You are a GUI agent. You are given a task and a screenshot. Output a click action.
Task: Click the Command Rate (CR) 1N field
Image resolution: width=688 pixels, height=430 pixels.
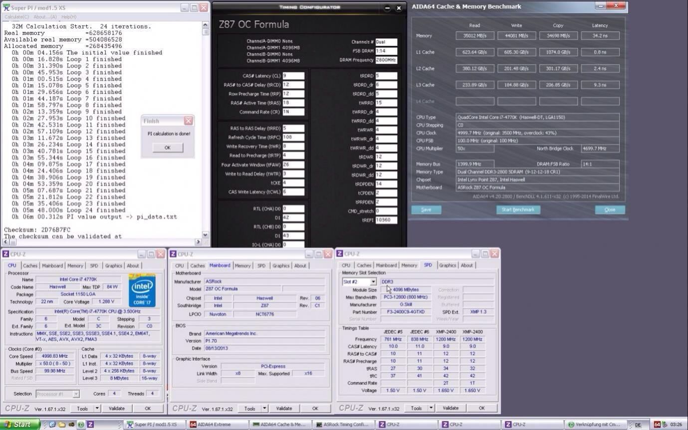tap(293, 112)
